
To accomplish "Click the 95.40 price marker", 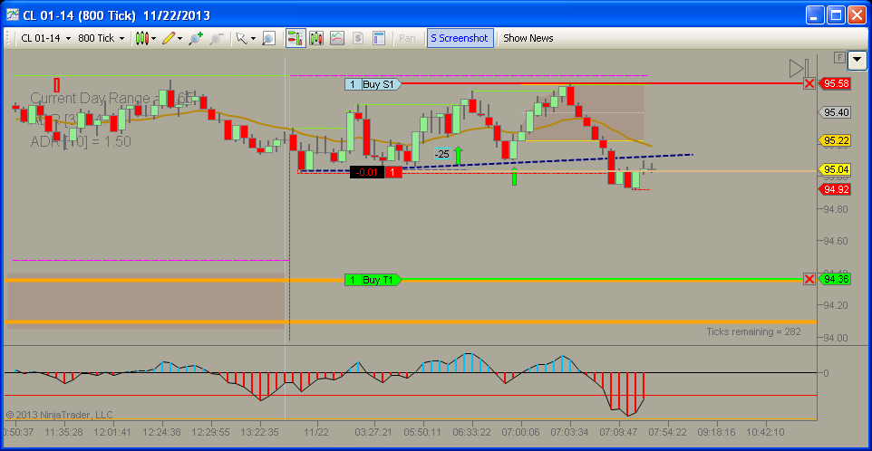I will (x=836, y=112).
